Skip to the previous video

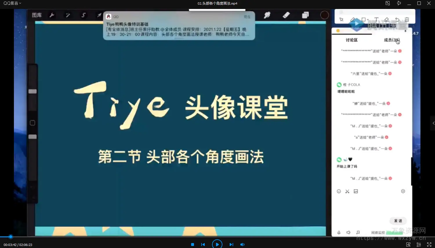pyautogui.click(x=203, y=245)
